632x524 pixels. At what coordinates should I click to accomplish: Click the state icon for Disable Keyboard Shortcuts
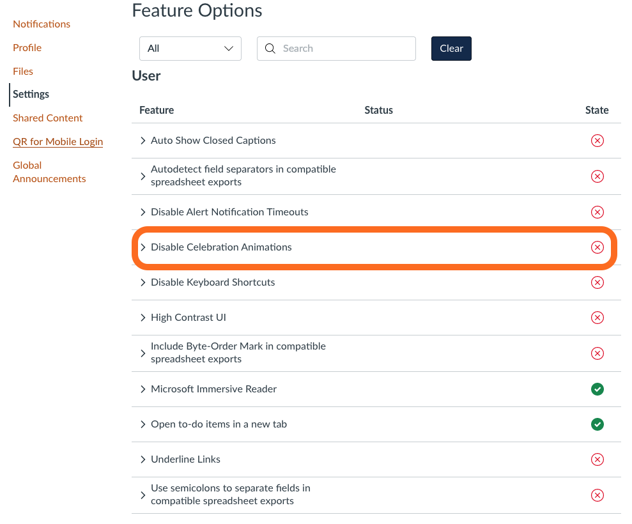tap(597, 282)
